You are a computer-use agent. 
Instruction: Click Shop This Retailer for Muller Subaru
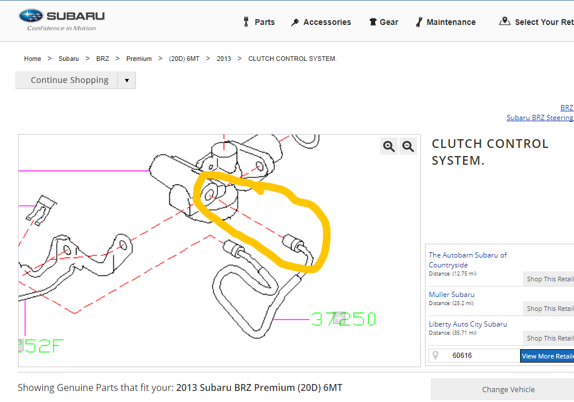click(548, 309)
